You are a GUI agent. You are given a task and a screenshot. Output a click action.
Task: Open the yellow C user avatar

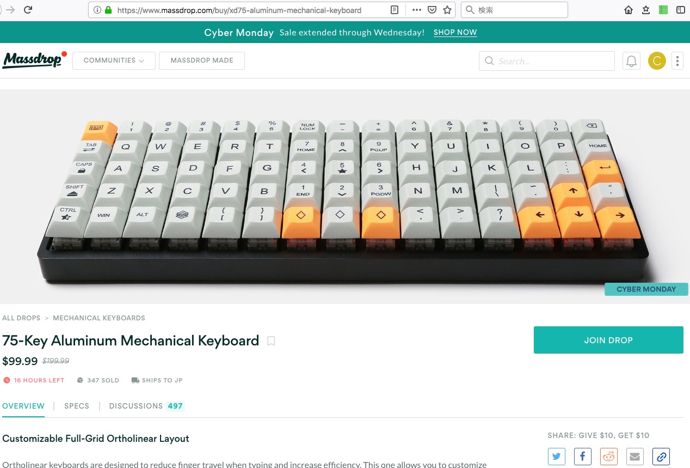657,61
